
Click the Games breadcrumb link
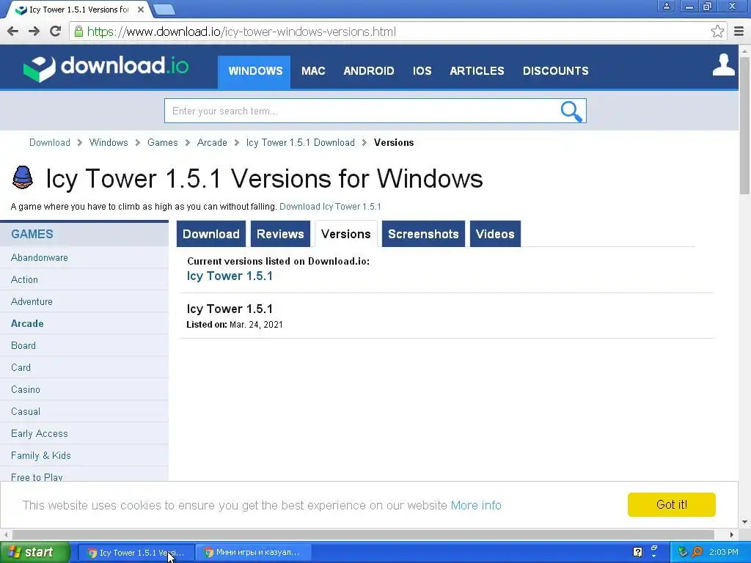tap(162, 143)
